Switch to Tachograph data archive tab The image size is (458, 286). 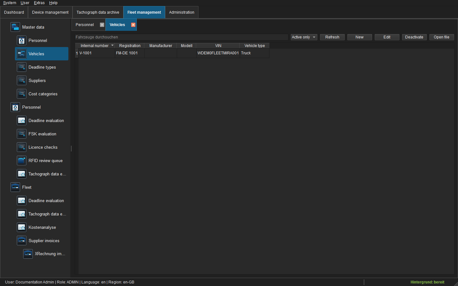pyautogui.click(x=98, y=12)
